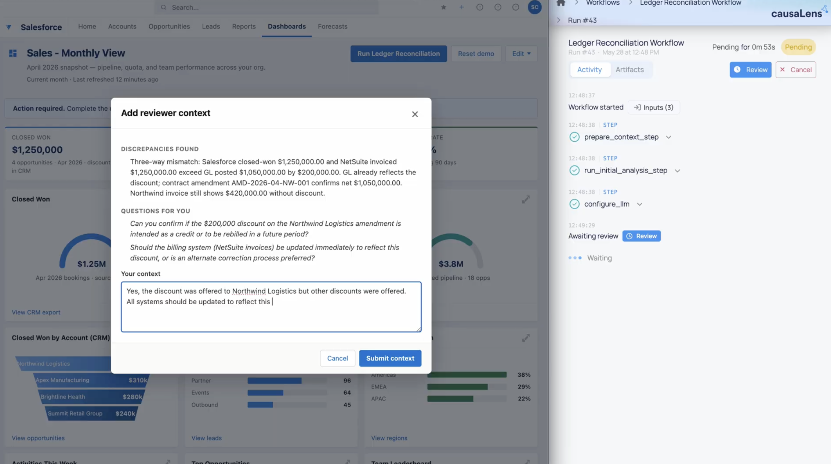Click the "Pending for 0m 53s" text
The image size is (831, 464).
coord(744,47)
